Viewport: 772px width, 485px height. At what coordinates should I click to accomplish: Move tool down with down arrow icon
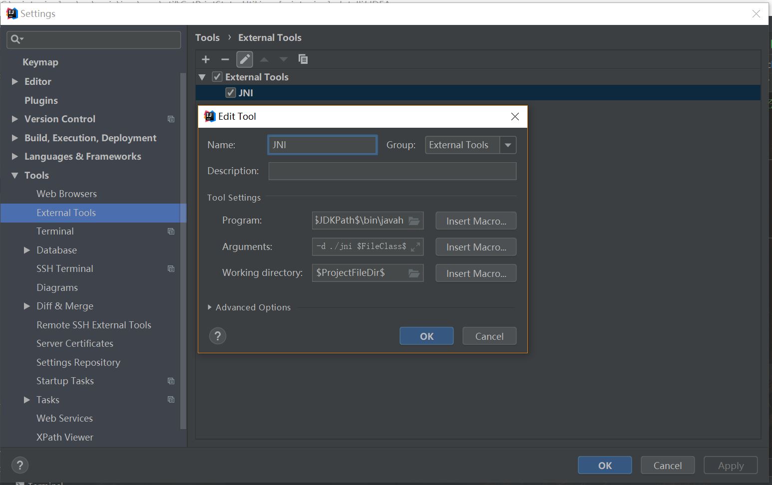pyautogui.click(x=284, y=59)
